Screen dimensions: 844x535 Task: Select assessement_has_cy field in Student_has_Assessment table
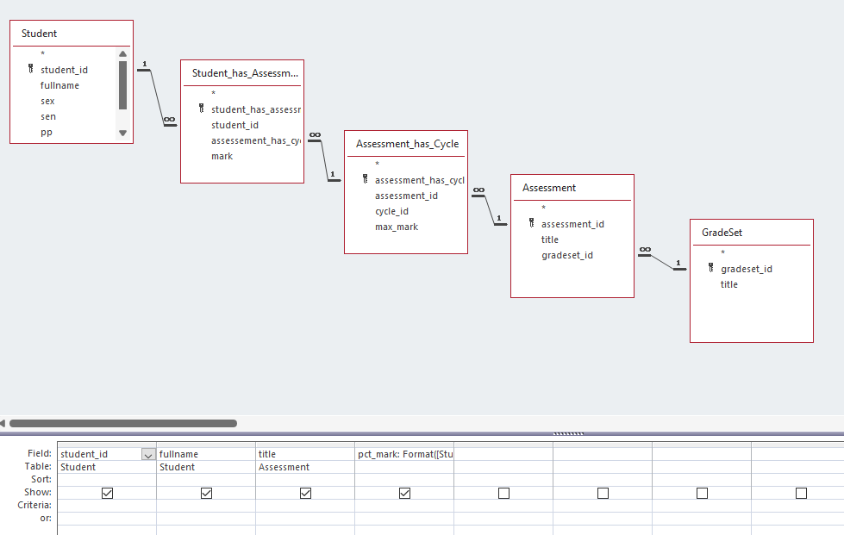(x=256, y=141)
